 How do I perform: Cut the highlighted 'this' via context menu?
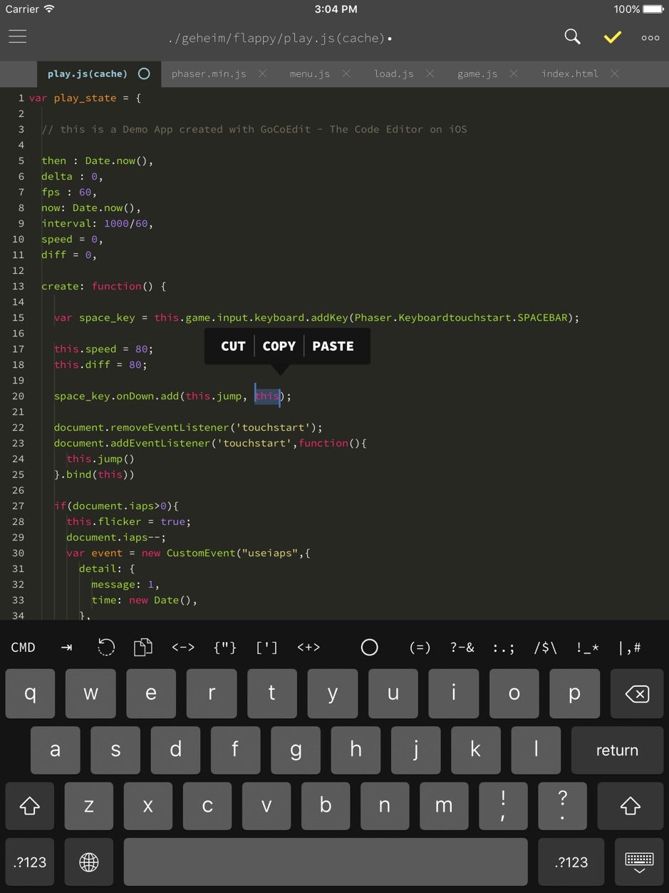233,346
